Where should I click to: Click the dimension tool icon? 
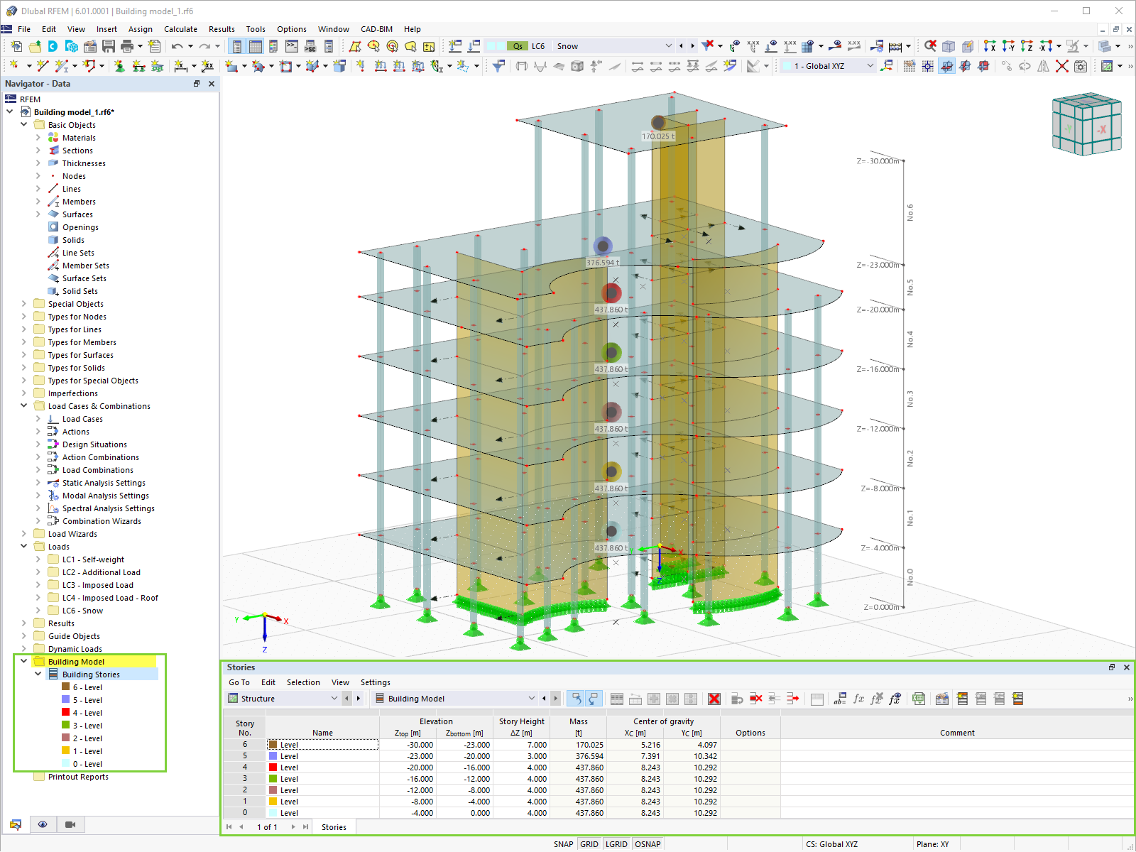181,66
